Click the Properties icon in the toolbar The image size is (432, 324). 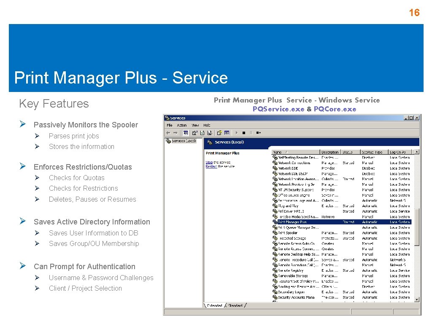tap(195, 133)
